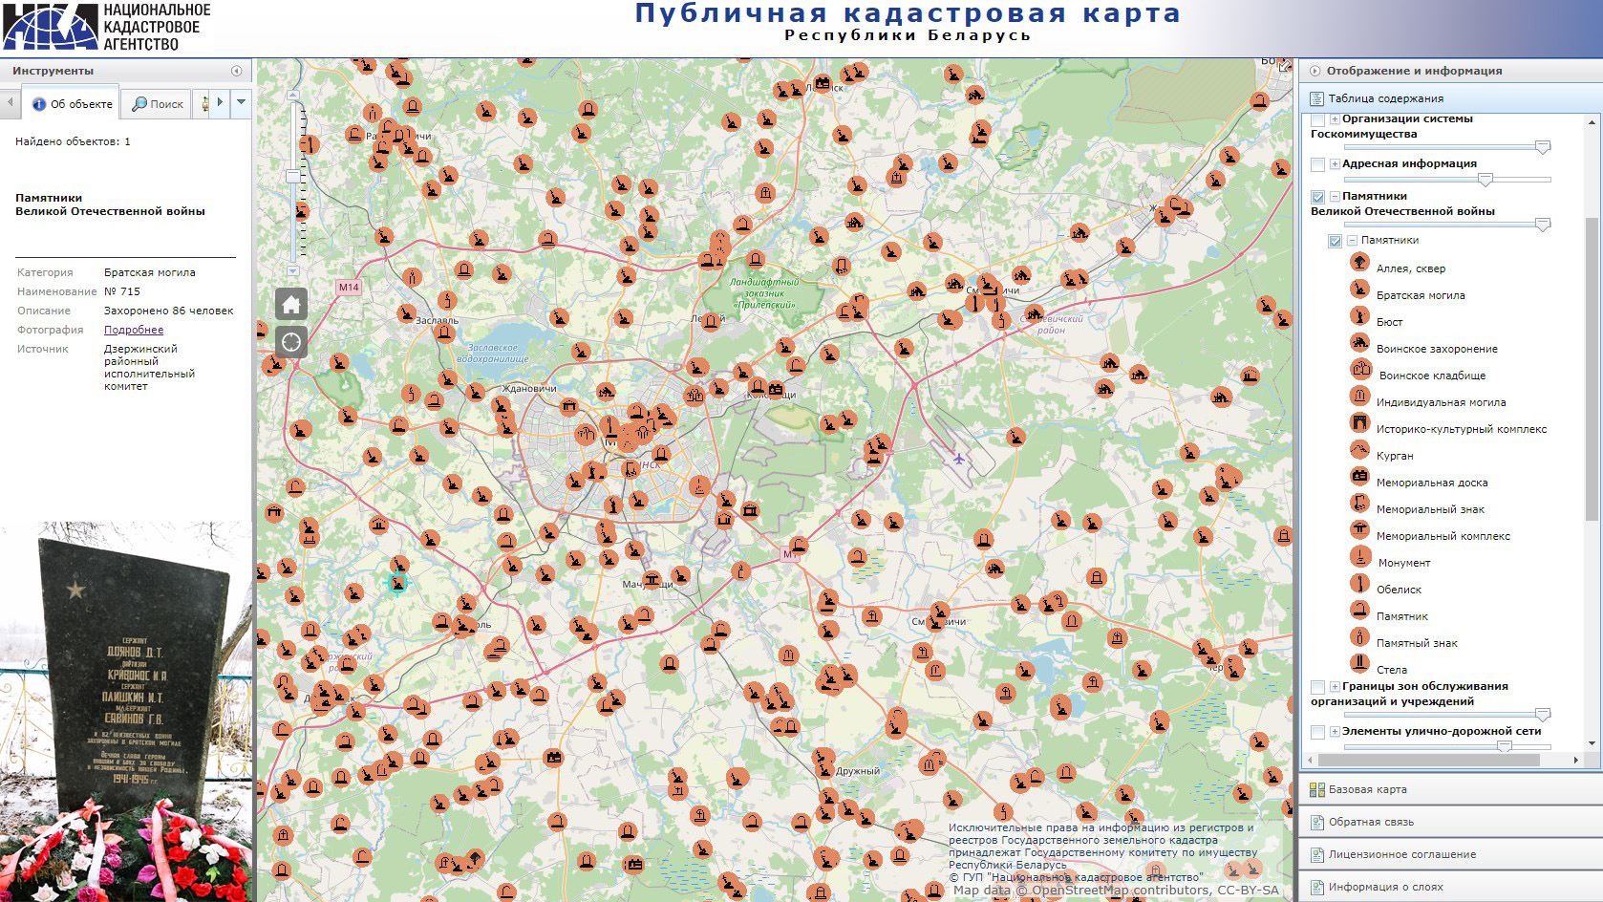Expand the Адресная информация layer tree

pos(1335,164)
